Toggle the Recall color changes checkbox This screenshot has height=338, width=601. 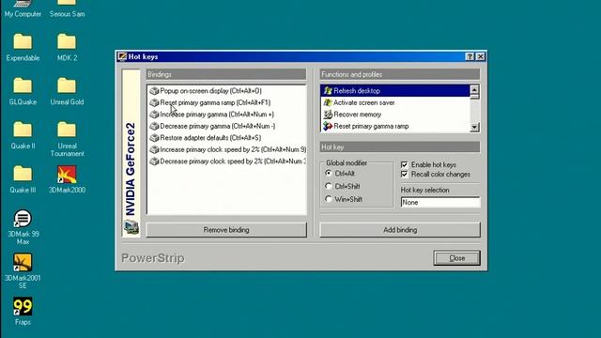[x=405, y=175]
